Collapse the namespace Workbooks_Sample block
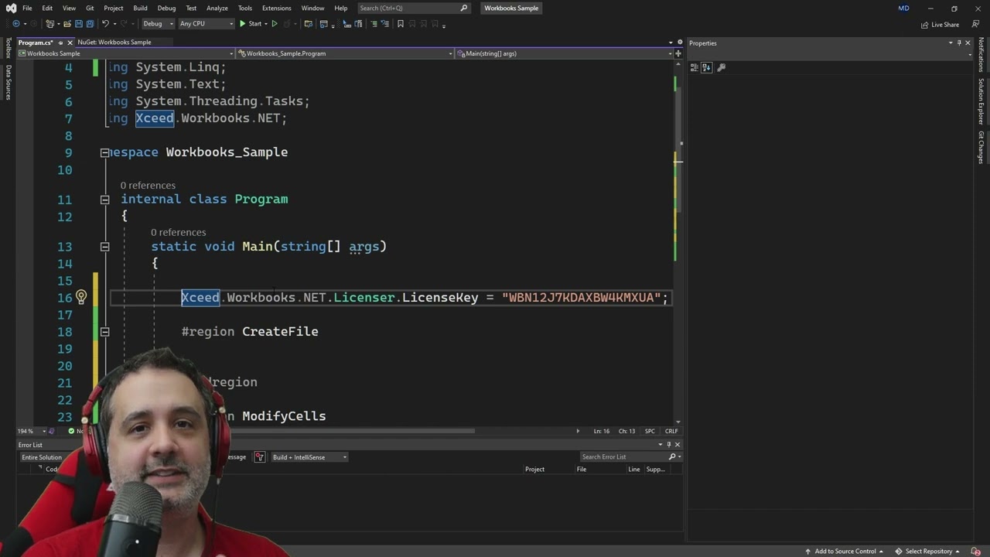990x557 pixels. click(104, 152)
